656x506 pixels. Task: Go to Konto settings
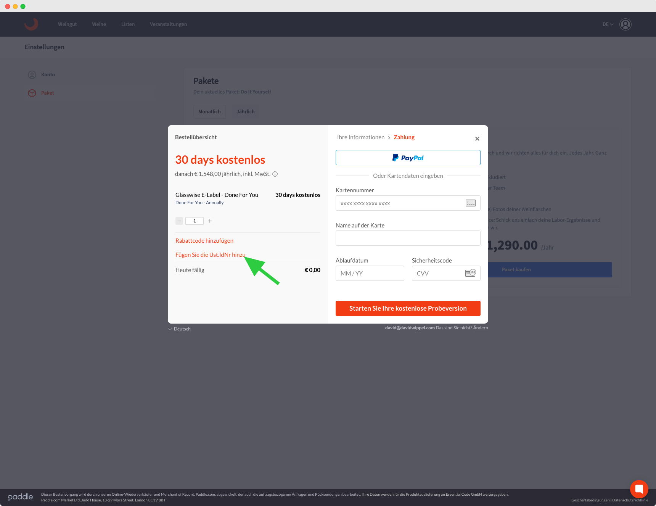(x=48, y=75)
